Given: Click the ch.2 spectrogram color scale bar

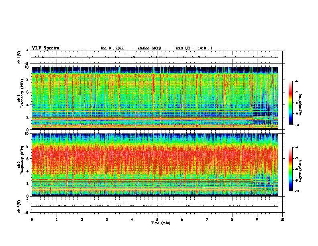Looking at the screenshot, I should coord(290,169).
